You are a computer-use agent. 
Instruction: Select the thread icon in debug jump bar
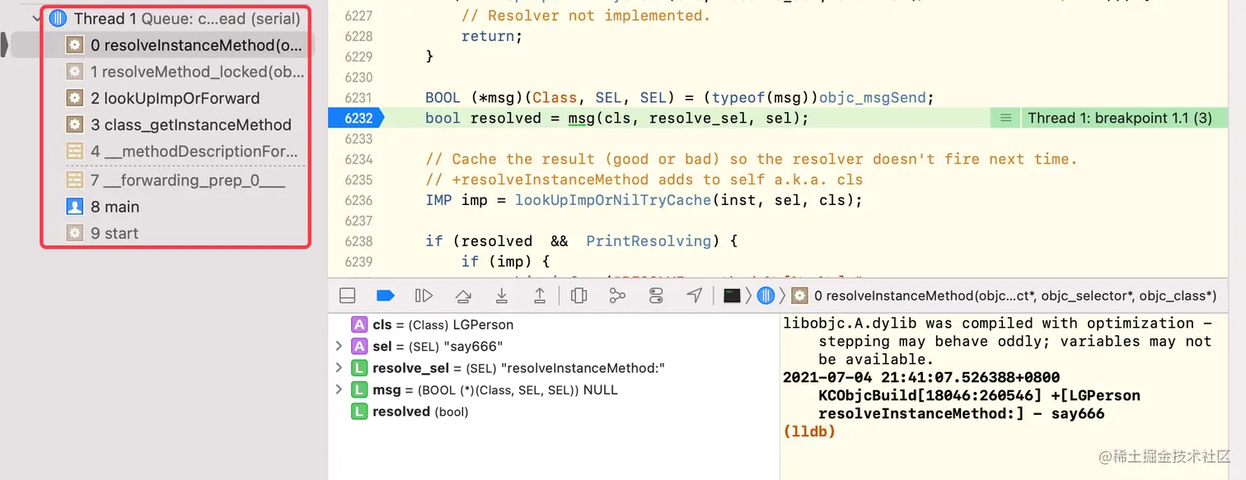click(x=766, y=296)
